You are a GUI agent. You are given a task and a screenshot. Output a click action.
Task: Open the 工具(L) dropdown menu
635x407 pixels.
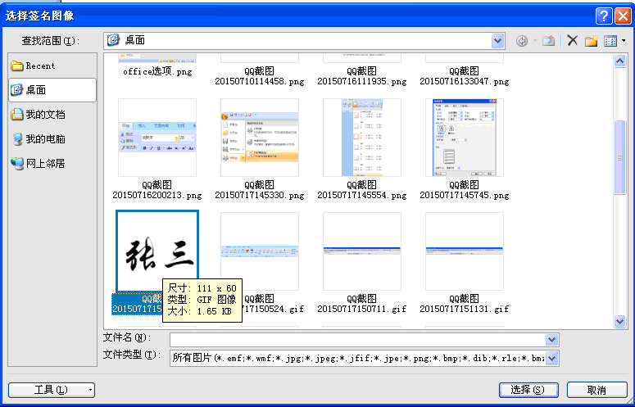point(52,390)
